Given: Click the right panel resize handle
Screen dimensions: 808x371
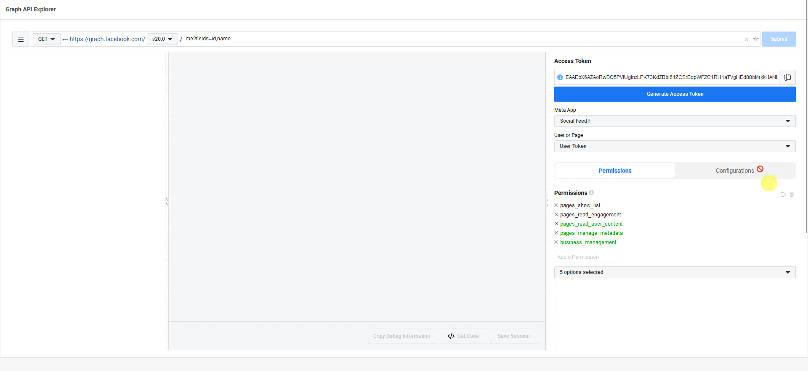Looking at the screenshot, I should pyautogui.click(x=547, y=201).
